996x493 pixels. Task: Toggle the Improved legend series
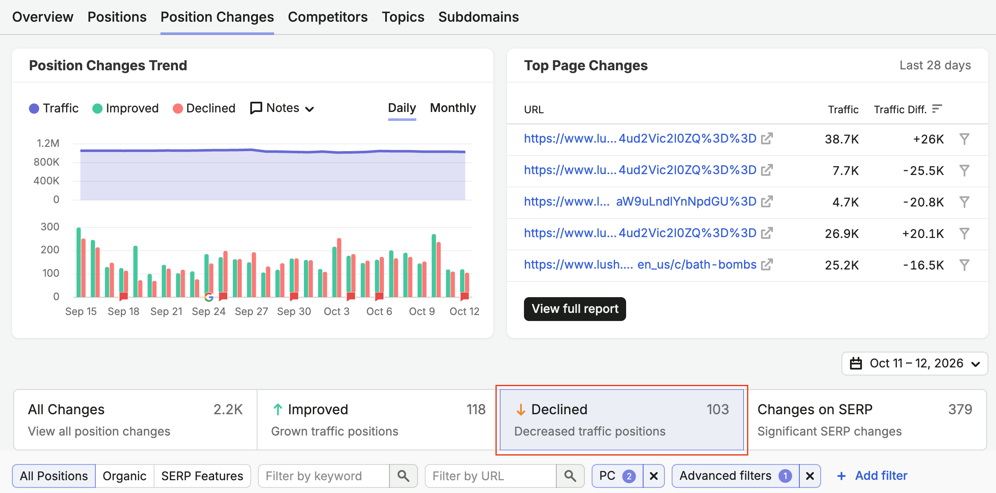point(126,109)
